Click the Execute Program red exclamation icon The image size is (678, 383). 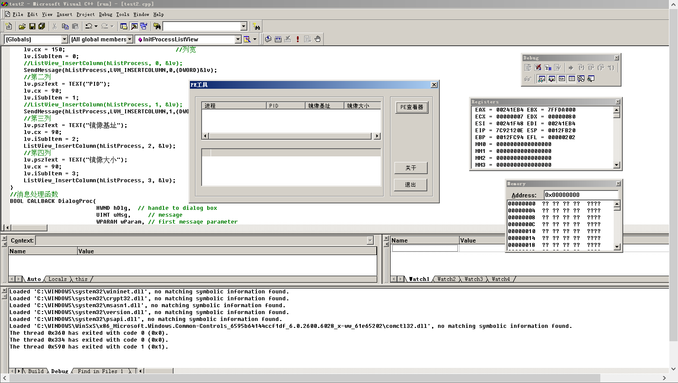tap(298, 39)
